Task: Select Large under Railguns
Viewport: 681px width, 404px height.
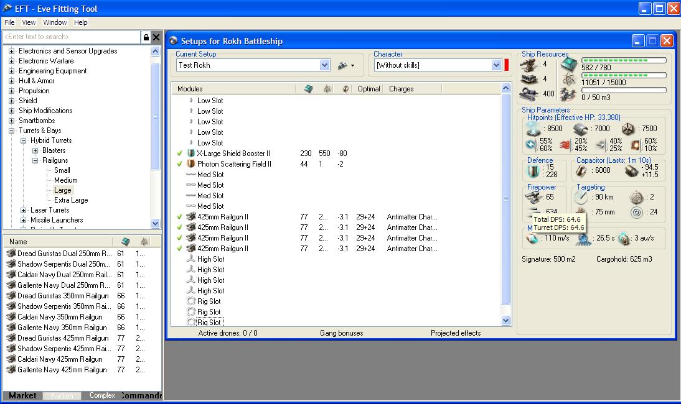Action: [x=62, y=190]
